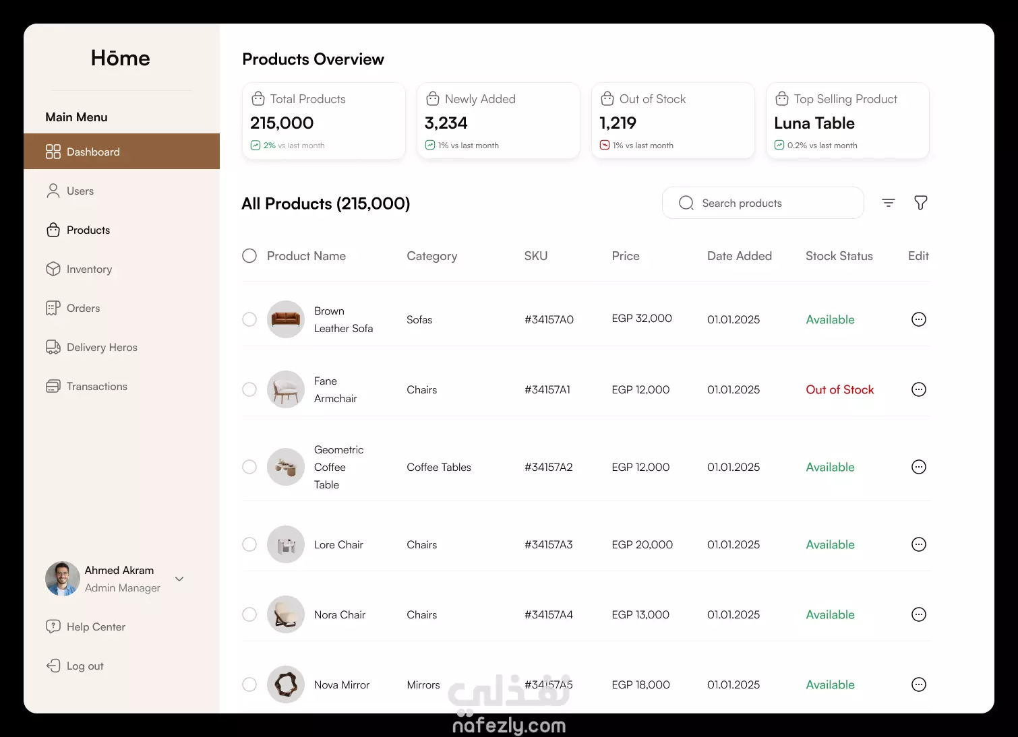The width and height of the screenshot is (1018, 737).
Task: Click the Ahmed Akram profile photo
Action: point(63,579)
